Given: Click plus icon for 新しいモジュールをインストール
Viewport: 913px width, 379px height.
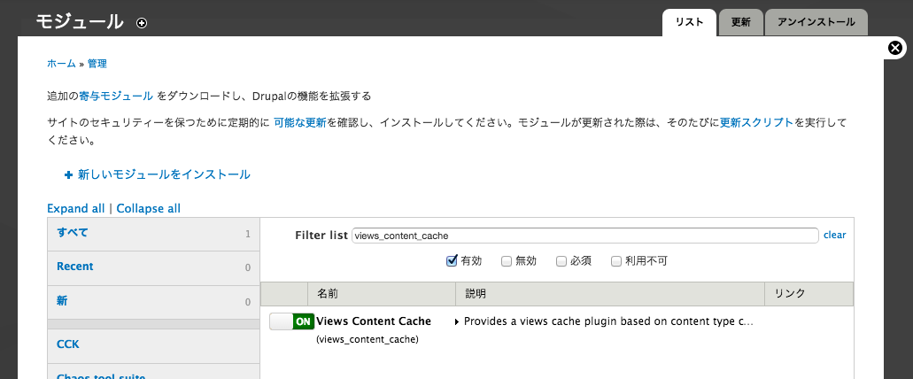Looking at the screenshot, I should click(x=69, y=175).
